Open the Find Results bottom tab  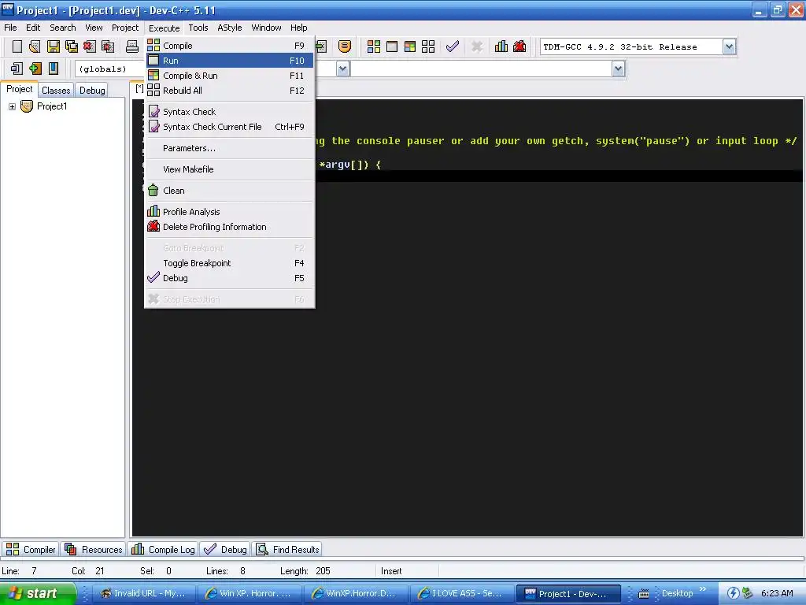288,549
